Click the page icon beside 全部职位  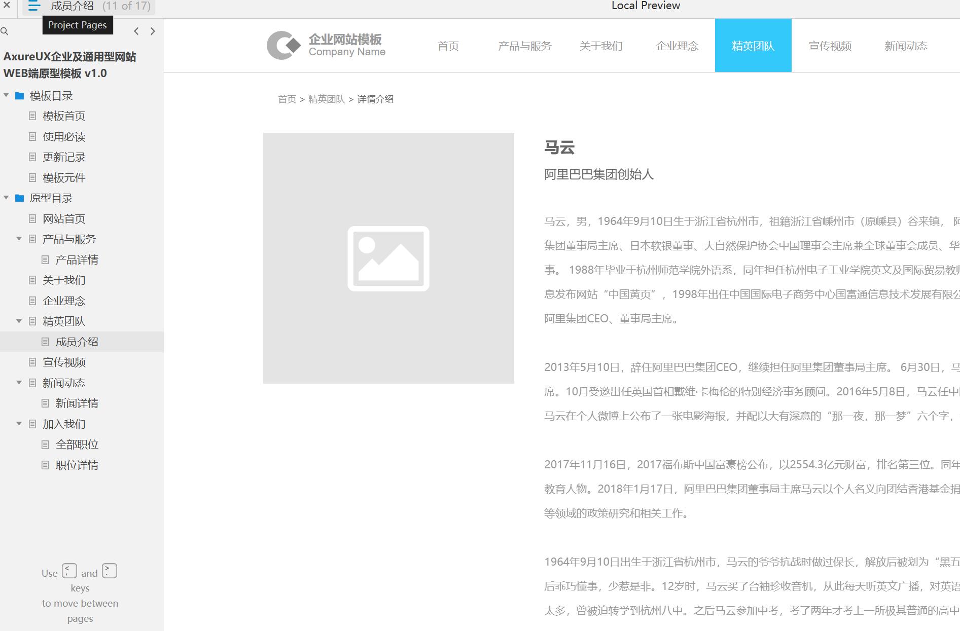point(45,444)
